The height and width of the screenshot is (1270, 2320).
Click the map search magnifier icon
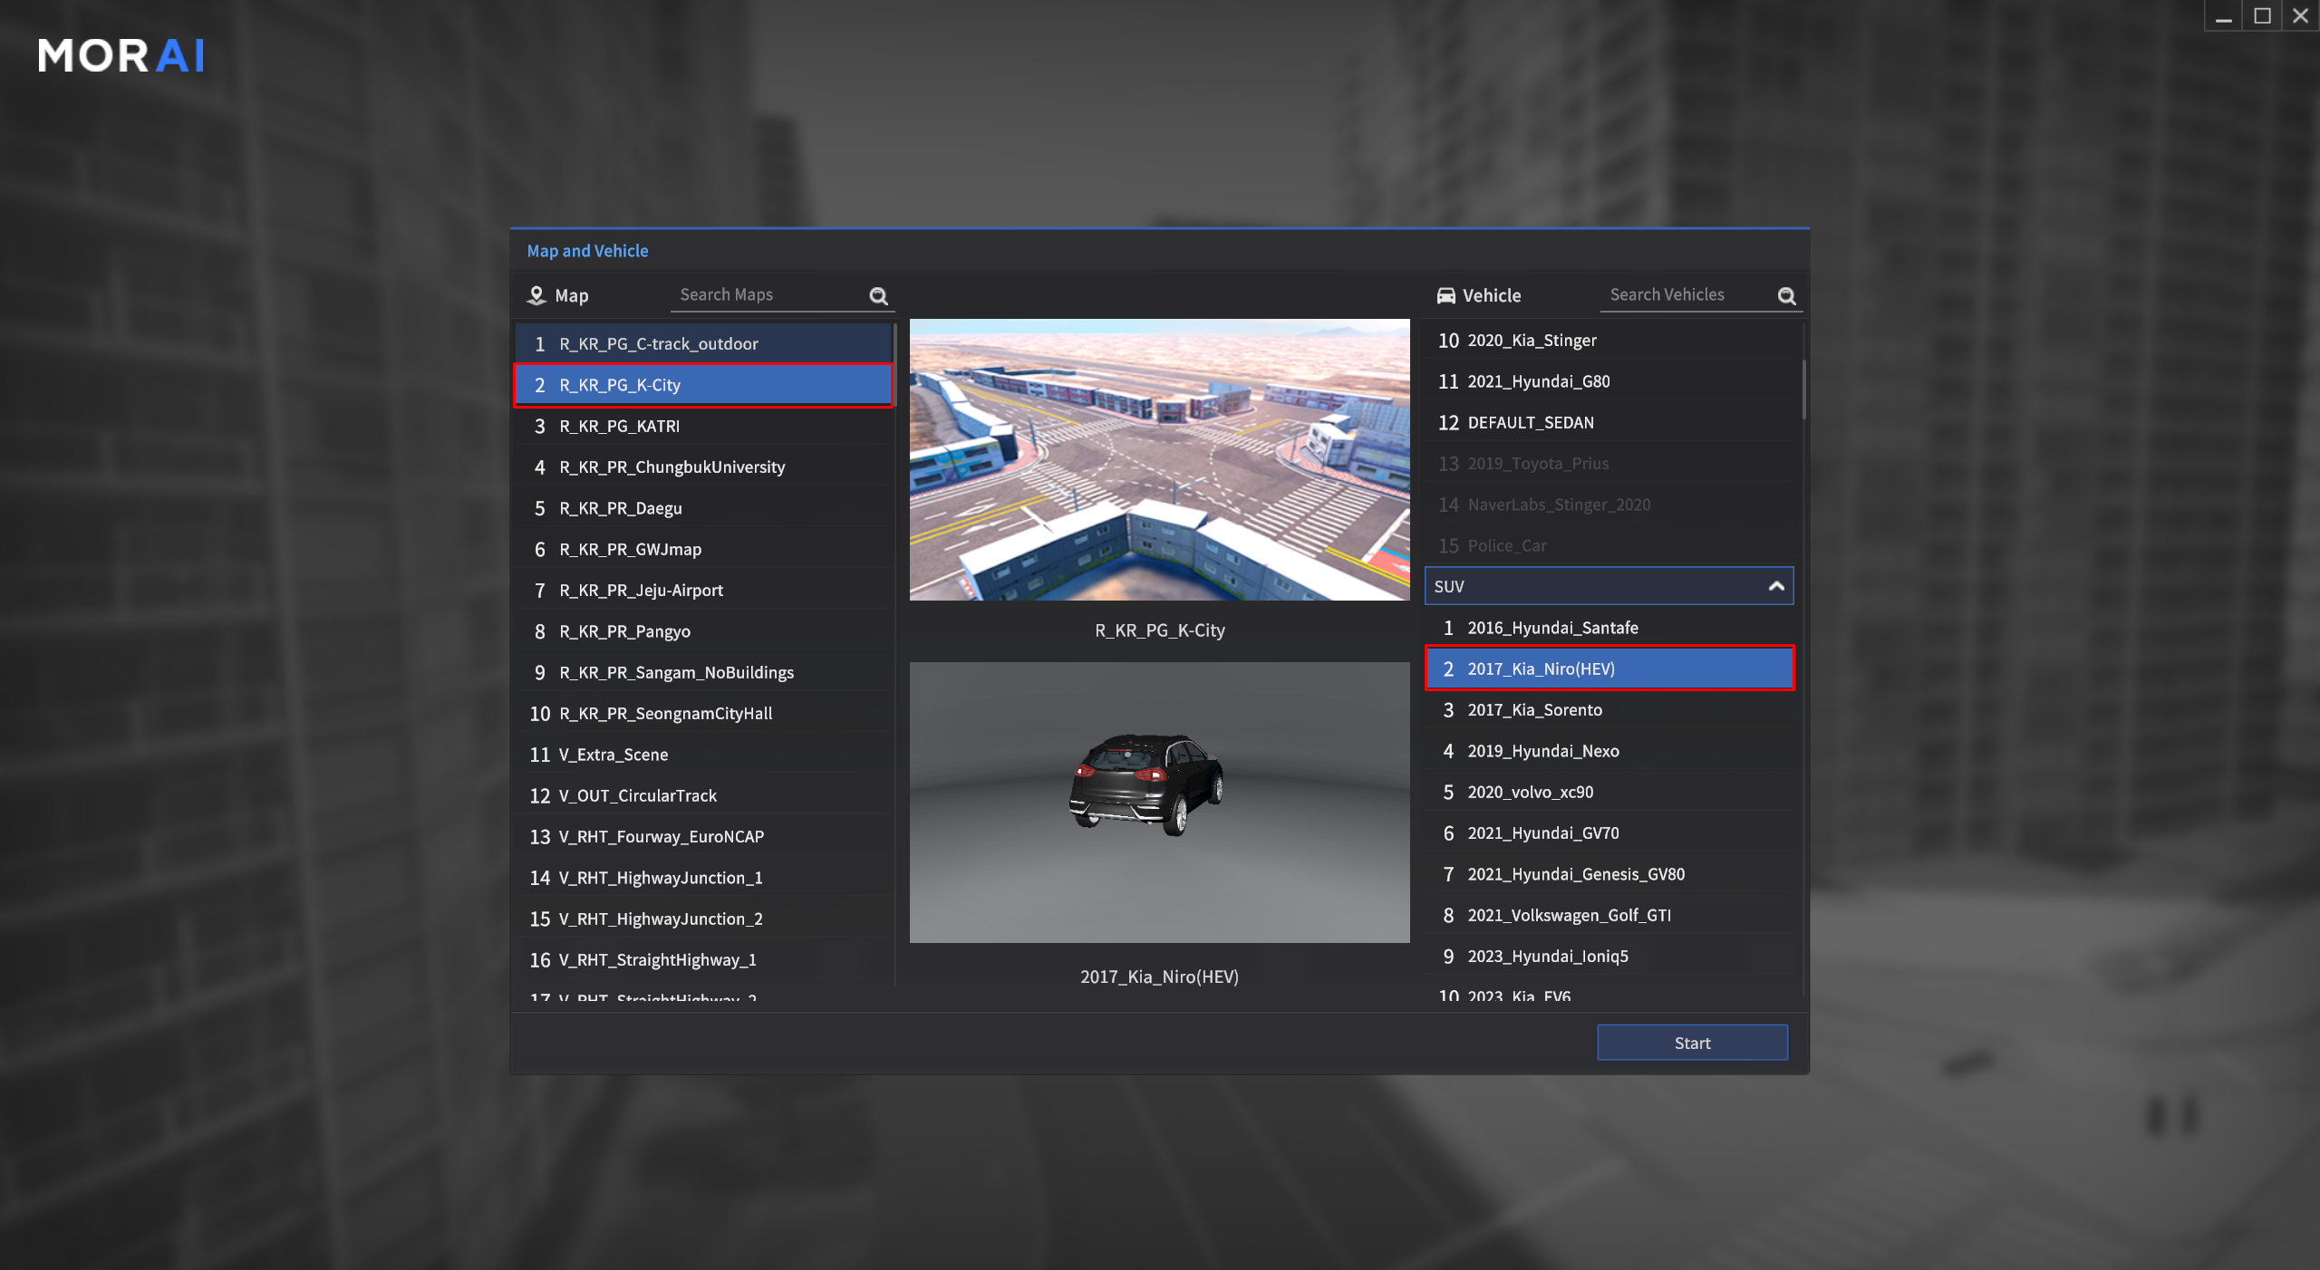point(878,296)
